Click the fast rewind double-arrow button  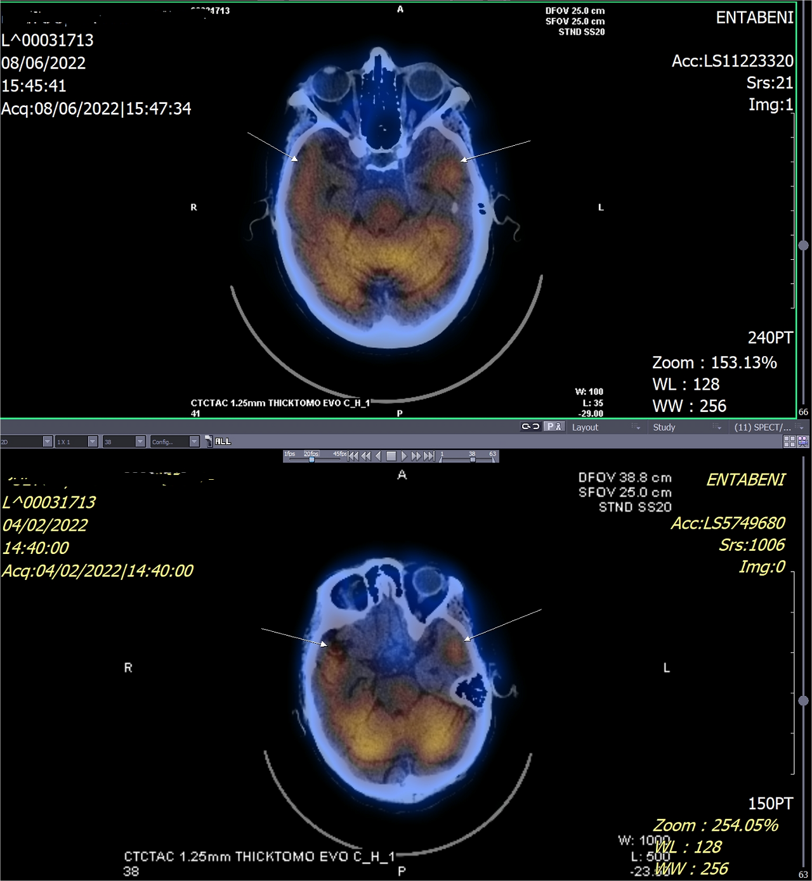tap(366, 456)
